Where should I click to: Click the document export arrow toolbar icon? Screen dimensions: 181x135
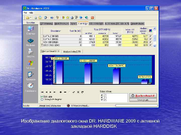point(46,17)
